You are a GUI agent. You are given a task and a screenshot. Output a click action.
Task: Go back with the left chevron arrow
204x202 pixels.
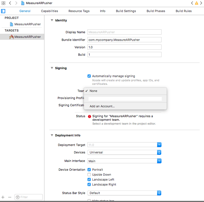click(10, 3)
